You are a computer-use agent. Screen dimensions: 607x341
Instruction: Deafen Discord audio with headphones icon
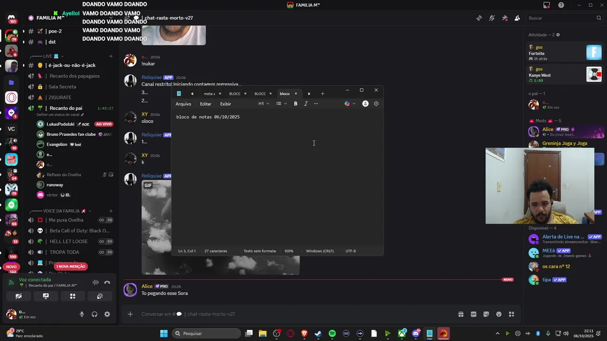pos(94,314)
